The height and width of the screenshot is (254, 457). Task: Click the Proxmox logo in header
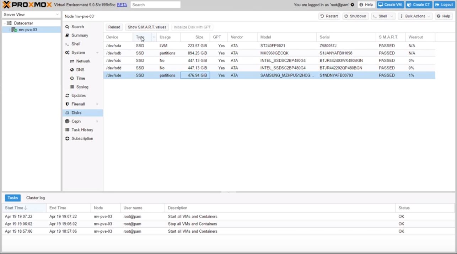27,5
